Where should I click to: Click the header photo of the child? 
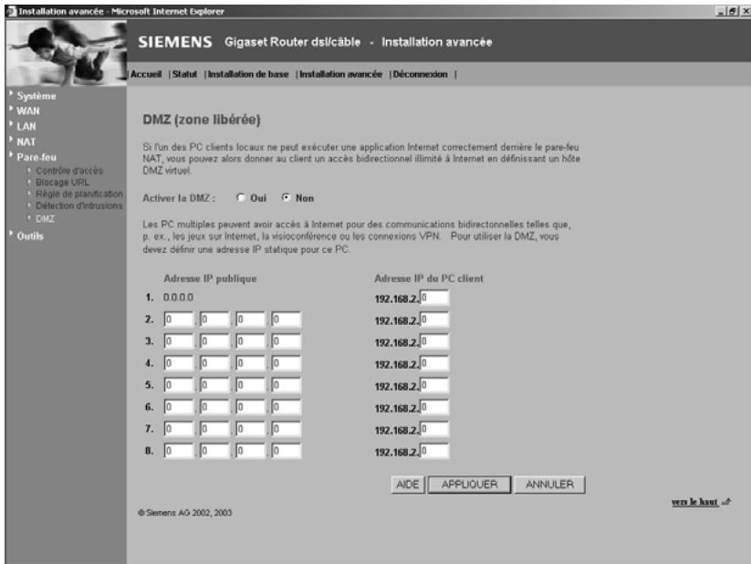tap(66, 53)
